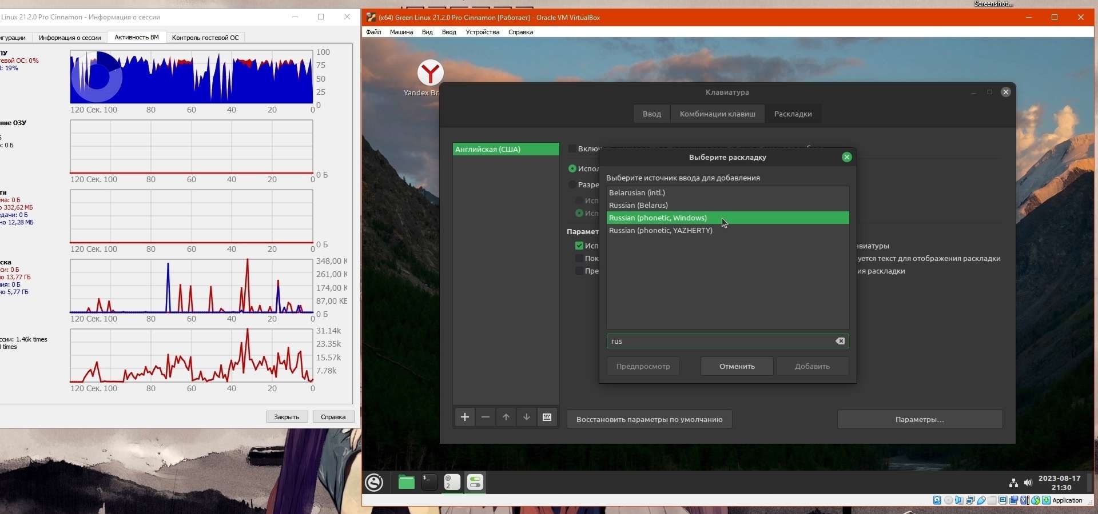Image resolution: width=1098 pixels, height=514 pixels.
Task: Click the optical disc indicator in the VirtualBox status bar
Action: tap(948, 500)
